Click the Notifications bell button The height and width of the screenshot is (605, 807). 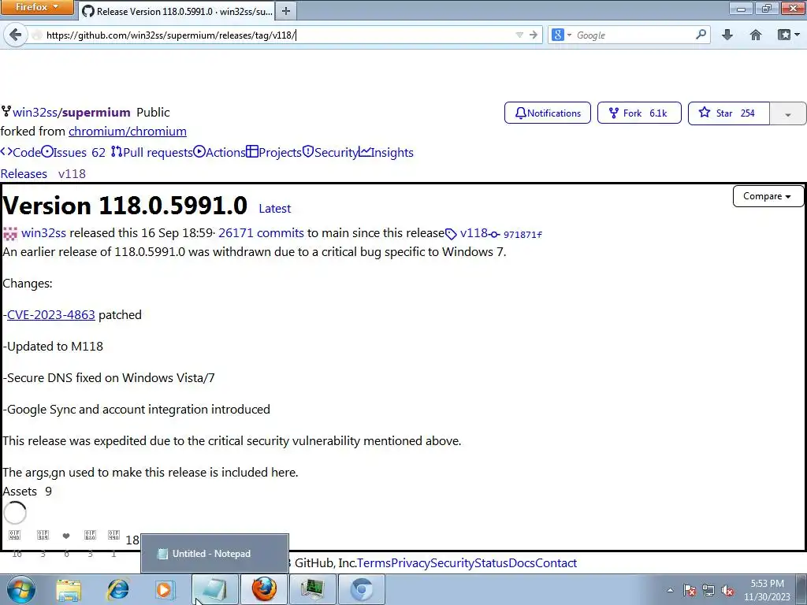click(x=548, y=113)
